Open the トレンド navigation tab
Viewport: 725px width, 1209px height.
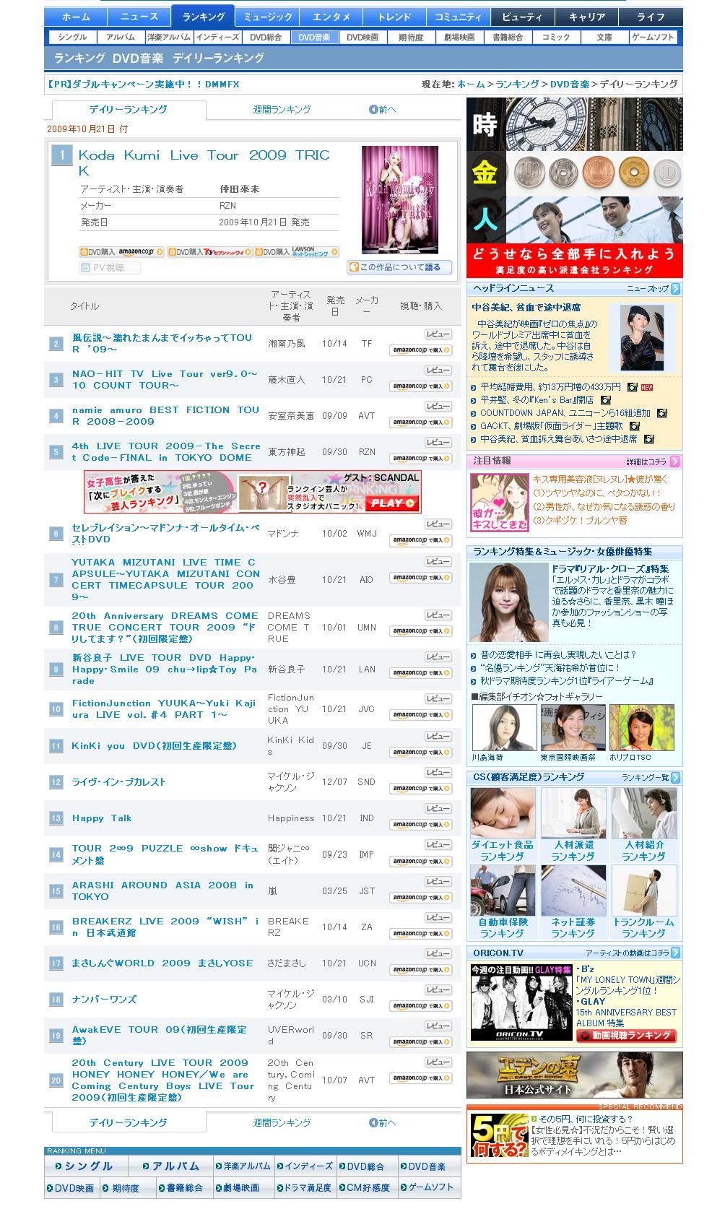394,17
